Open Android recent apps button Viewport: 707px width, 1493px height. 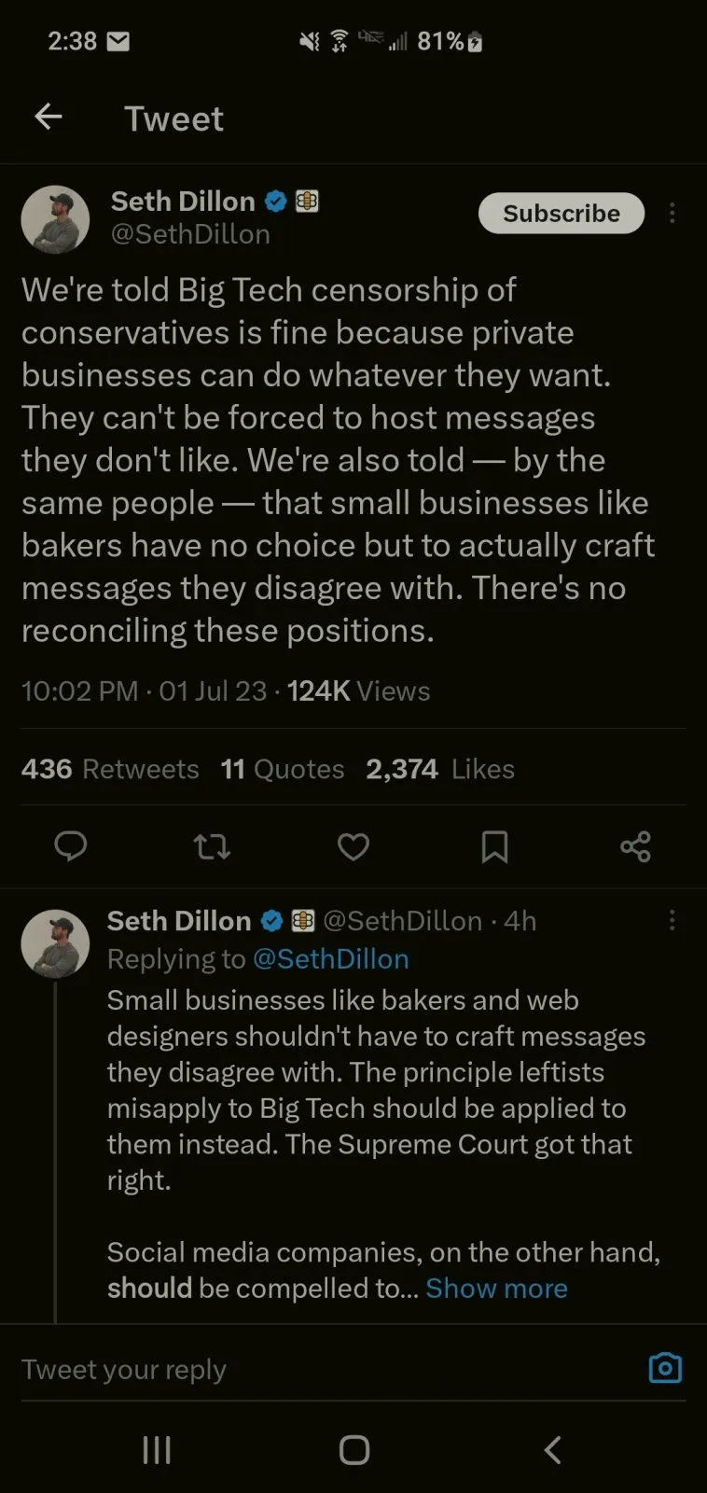click(157, 1449)
